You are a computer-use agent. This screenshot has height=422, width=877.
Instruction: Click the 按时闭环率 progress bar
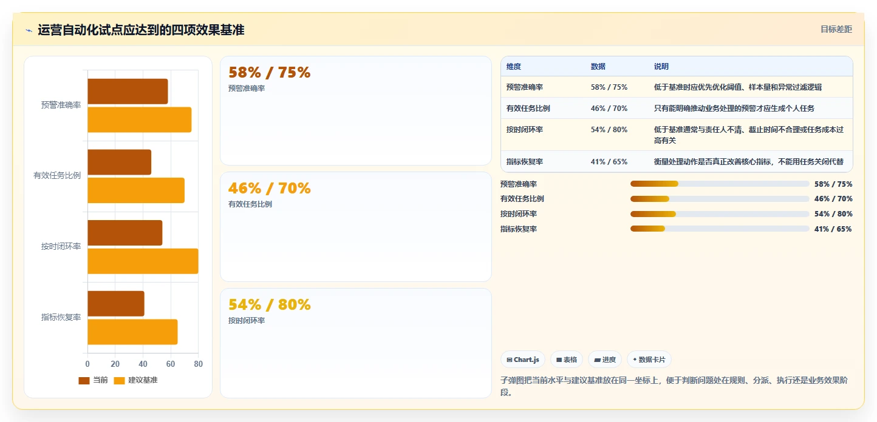720,214
